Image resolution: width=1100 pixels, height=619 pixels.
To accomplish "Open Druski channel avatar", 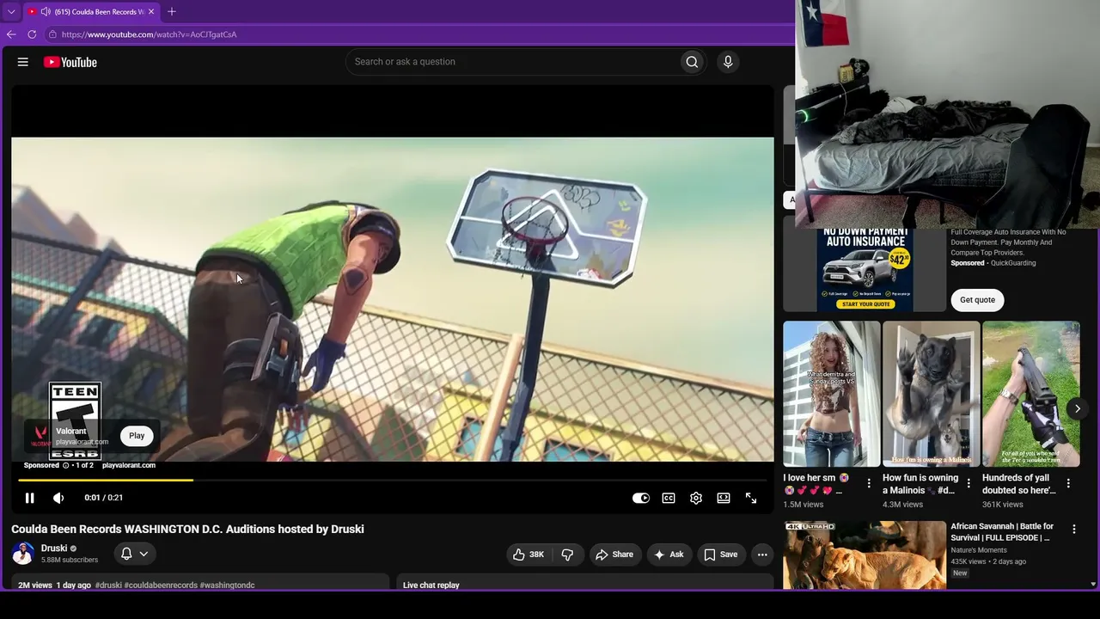I will point(23,554).
